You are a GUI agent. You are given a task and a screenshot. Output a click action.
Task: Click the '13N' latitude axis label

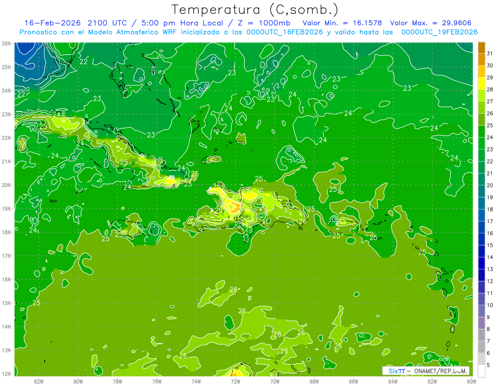(6, 350)
